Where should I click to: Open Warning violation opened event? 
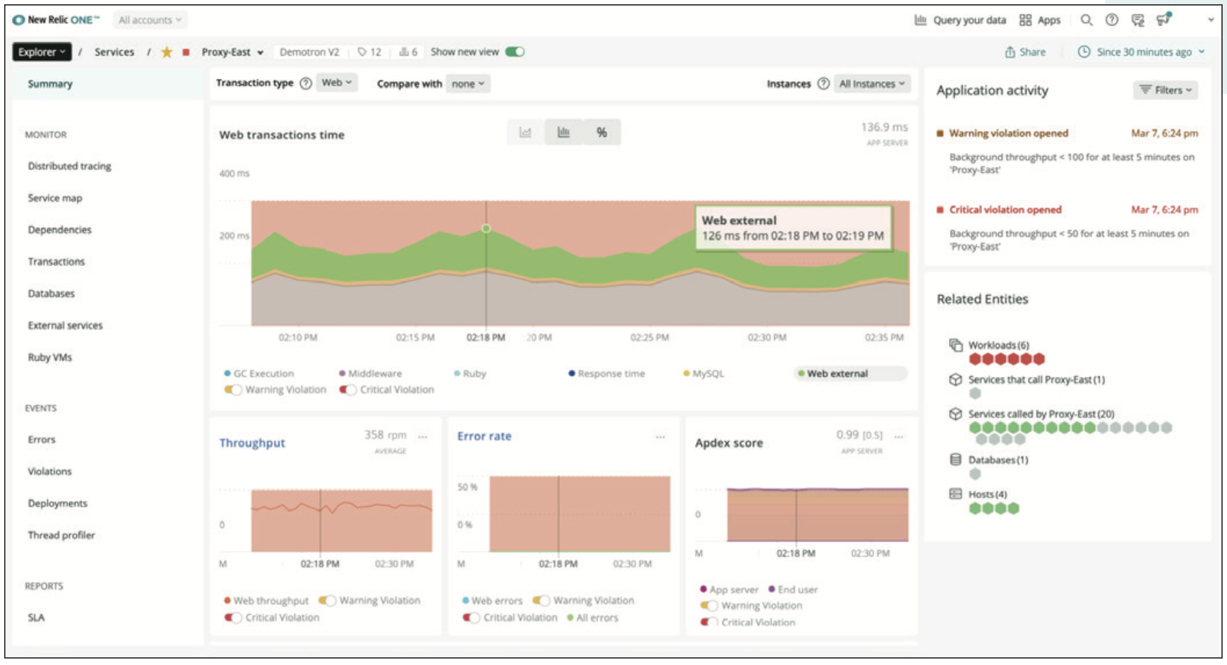pyautogui.click(x=1008, y=133)
